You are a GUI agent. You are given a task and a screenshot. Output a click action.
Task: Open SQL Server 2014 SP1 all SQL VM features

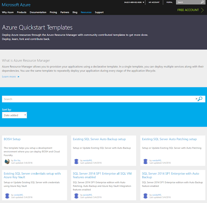click(x=102, y=175)
